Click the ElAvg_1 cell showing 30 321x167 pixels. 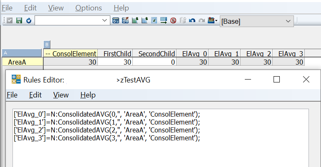[224, 62]
